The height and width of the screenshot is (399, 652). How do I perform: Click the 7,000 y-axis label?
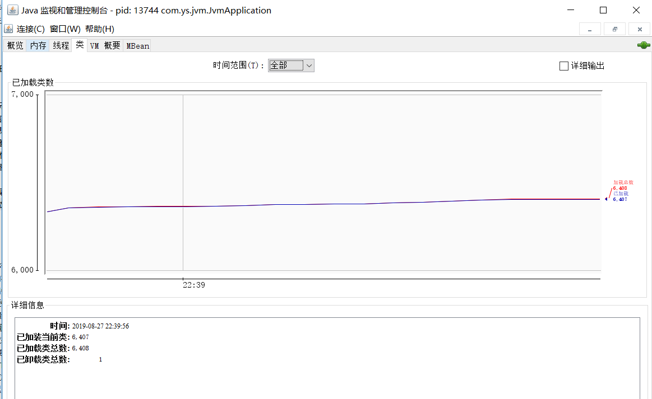point(22,94)
